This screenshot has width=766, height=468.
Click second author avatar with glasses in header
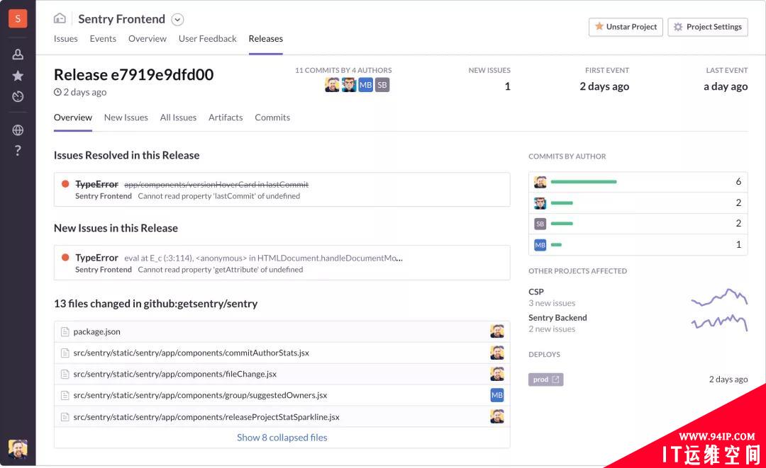coord(349,85)
